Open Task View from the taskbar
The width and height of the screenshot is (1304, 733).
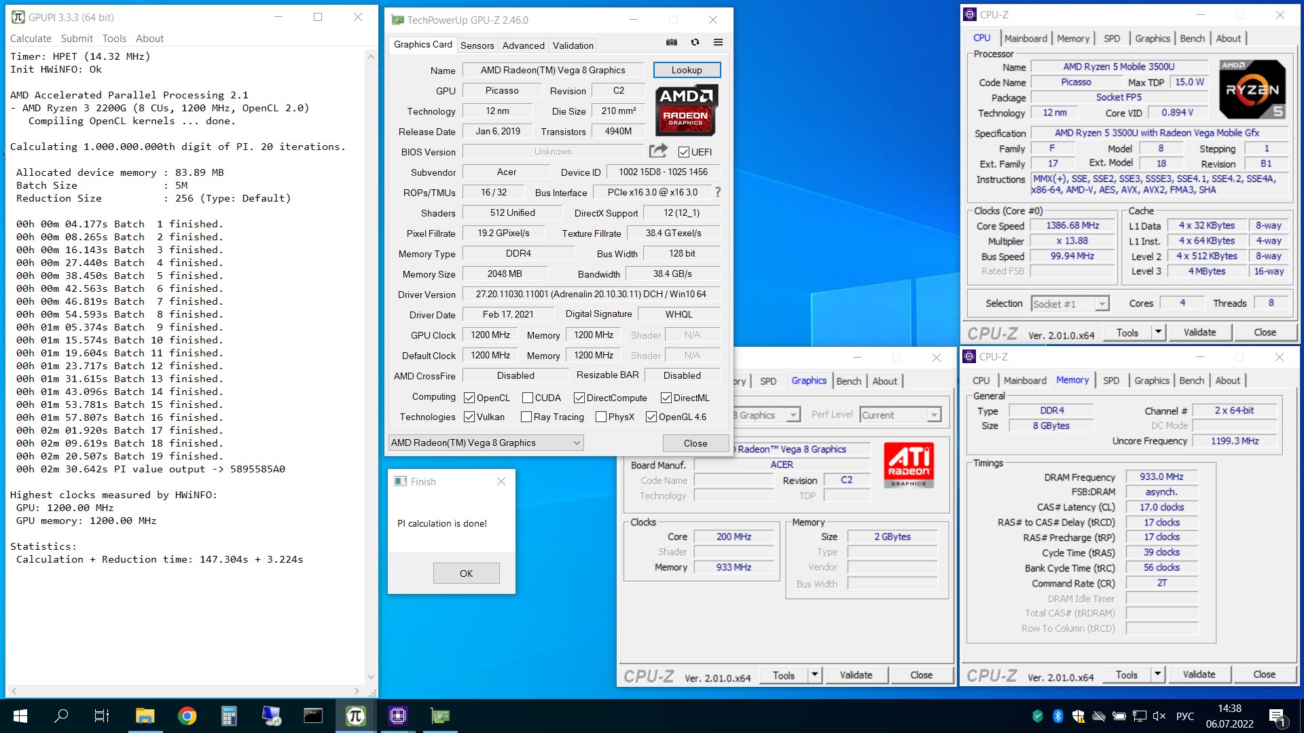(x=102, y=716)
